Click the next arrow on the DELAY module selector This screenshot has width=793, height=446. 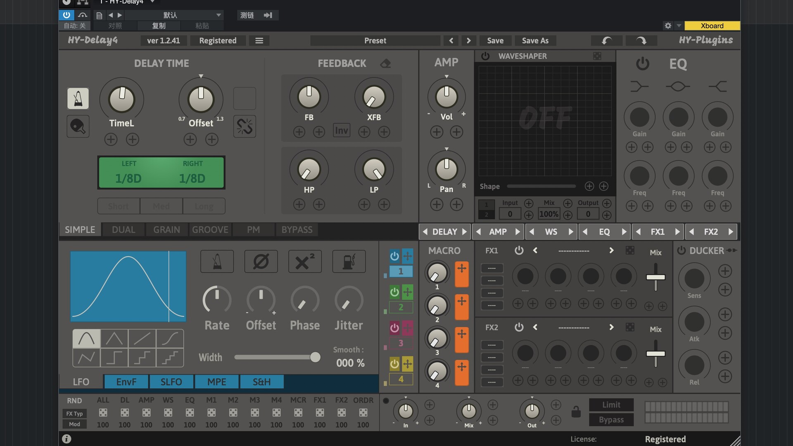[x=464, y=232]
